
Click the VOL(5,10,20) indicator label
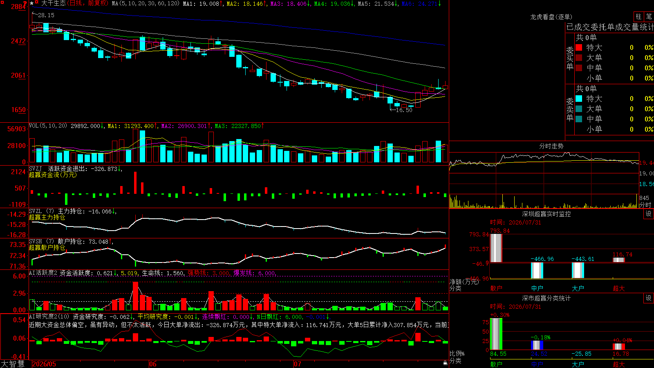pos(48,126)
